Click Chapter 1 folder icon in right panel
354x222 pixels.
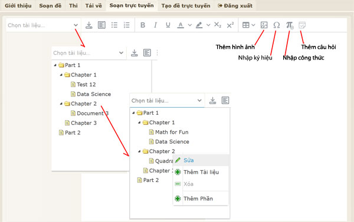click(x=145, y=122)
